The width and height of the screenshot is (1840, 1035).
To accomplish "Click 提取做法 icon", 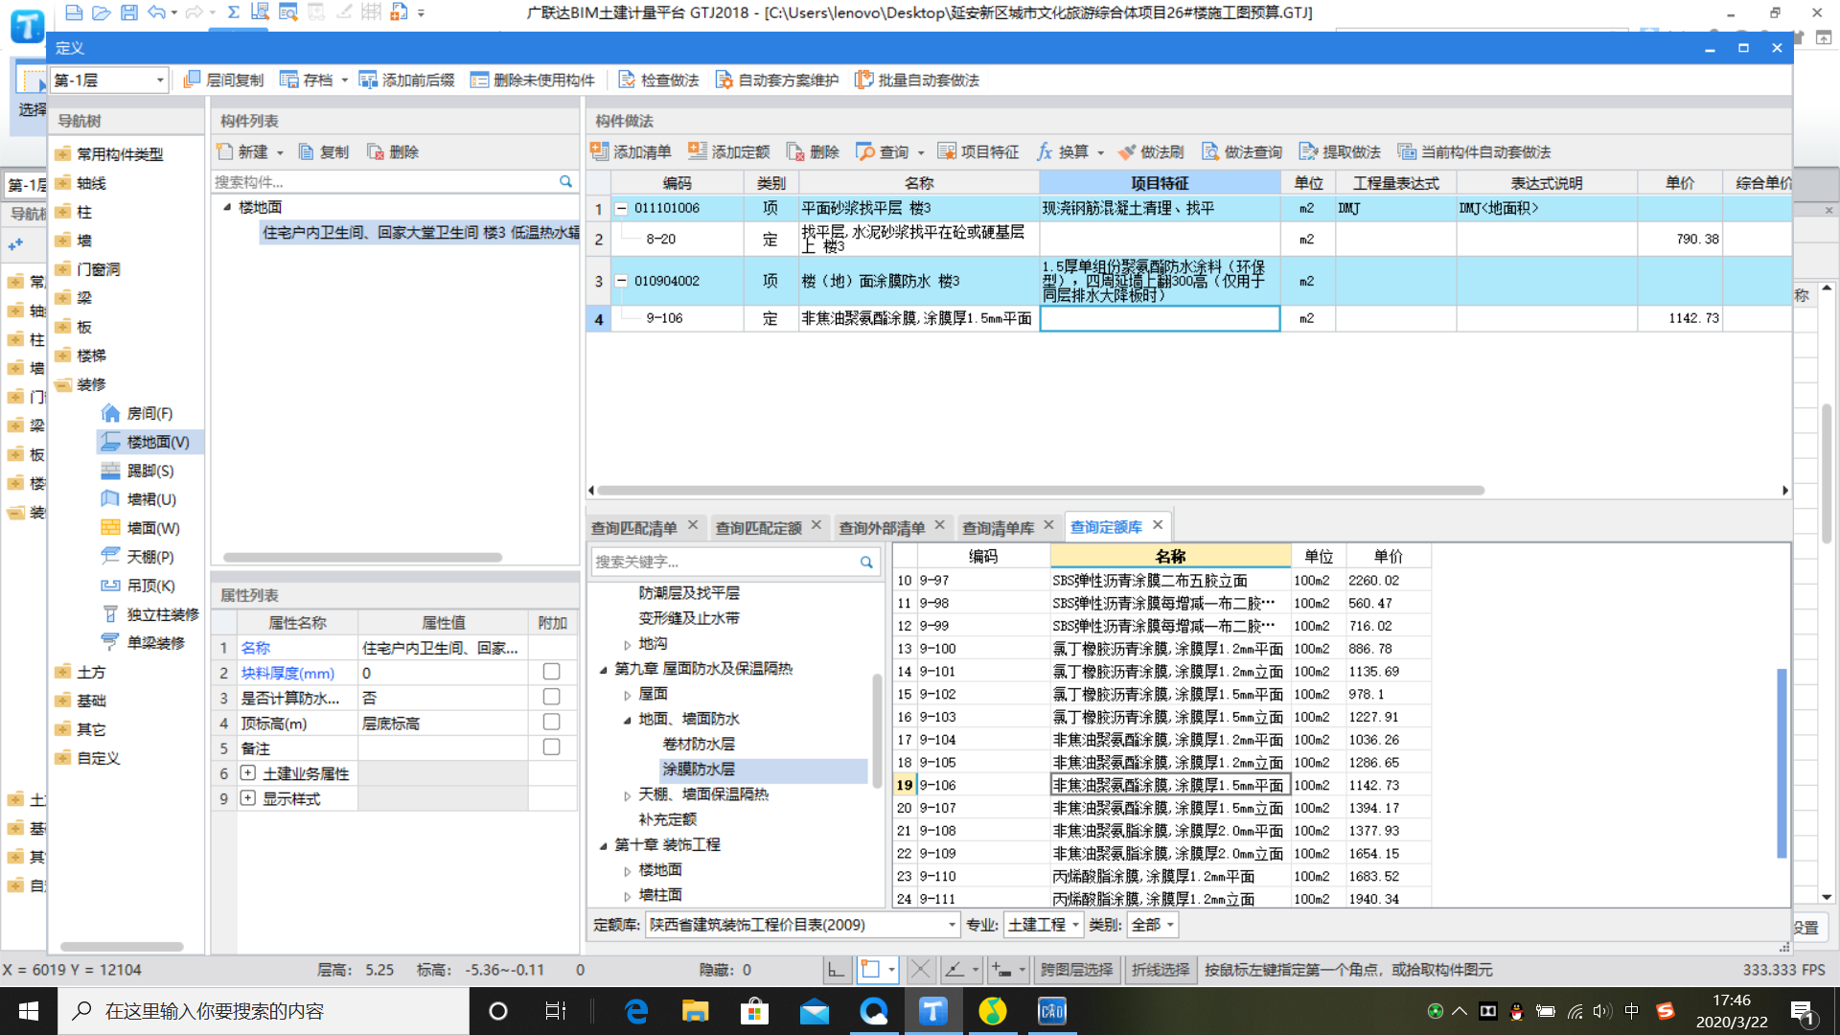I will (1308, 151).
